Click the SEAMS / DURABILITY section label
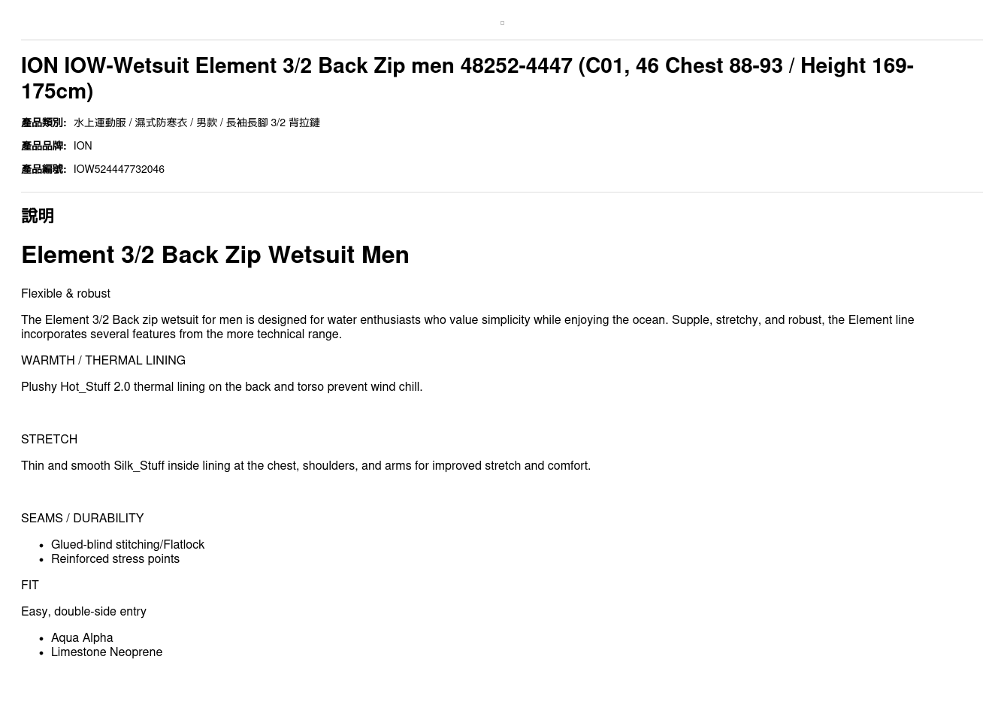 click(x=82, y=519)
